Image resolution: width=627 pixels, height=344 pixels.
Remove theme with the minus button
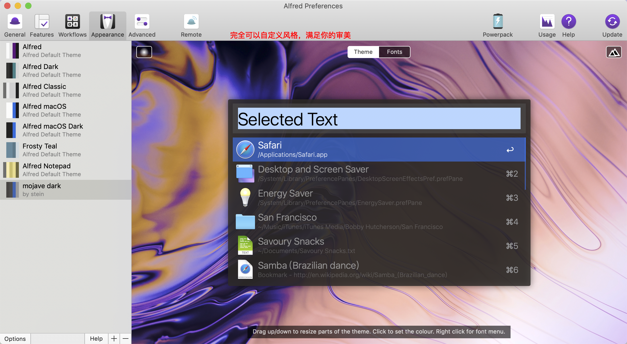[x=126, y=339]
